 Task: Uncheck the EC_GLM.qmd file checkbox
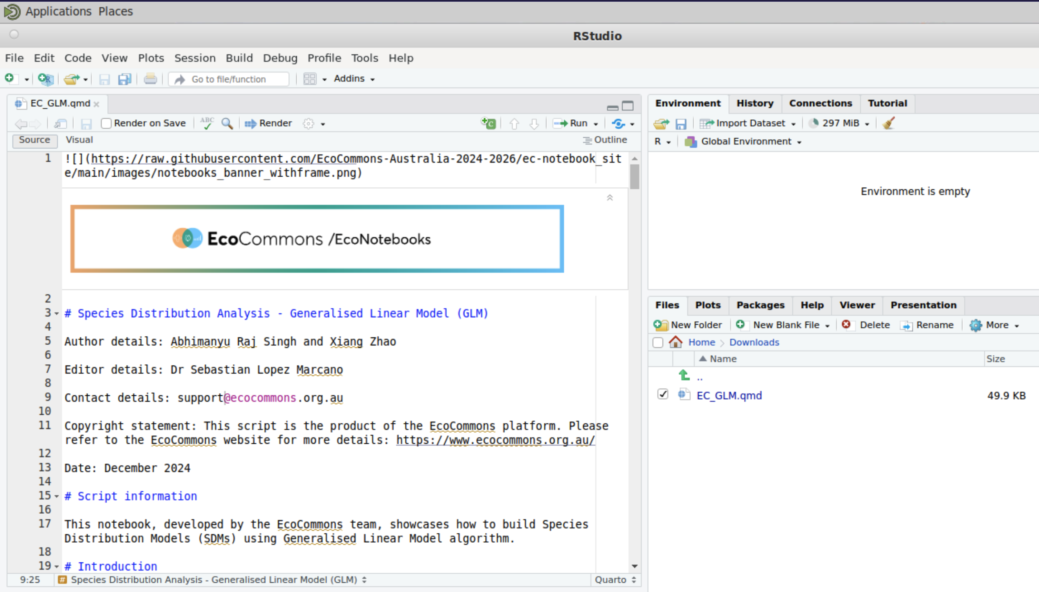[663, 394]
